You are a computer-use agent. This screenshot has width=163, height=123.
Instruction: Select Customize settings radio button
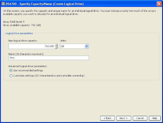click(11, 76)
